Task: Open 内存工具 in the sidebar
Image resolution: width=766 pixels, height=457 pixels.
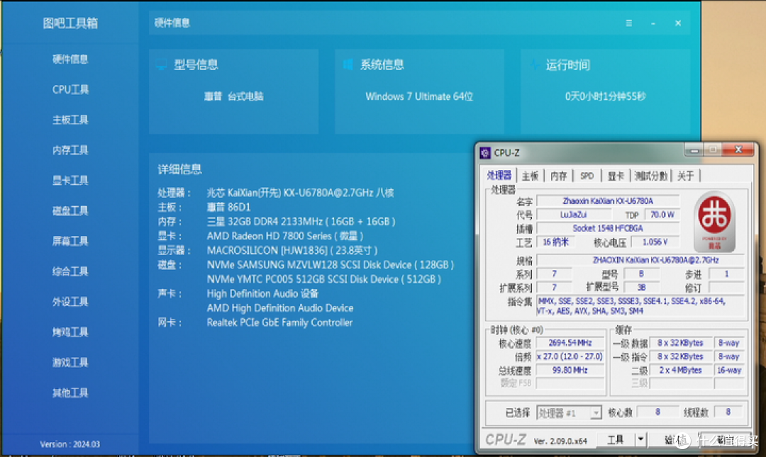Action: point(70,150)
